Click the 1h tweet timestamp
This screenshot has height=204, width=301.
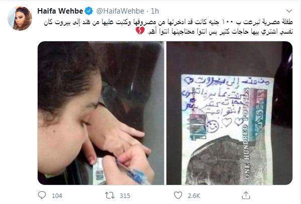[x=155, y=11]
